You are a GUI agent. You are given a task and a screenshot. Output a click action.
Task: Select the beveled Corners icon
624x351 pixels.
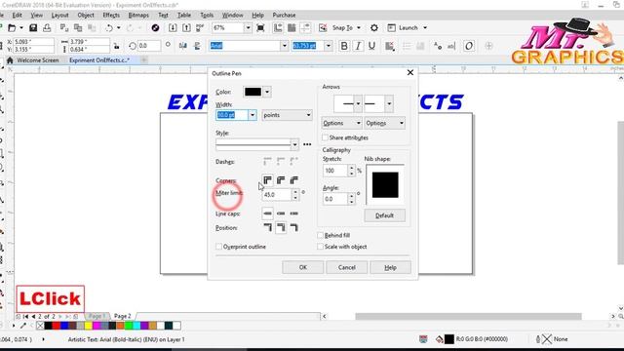[x=294, y=180]
